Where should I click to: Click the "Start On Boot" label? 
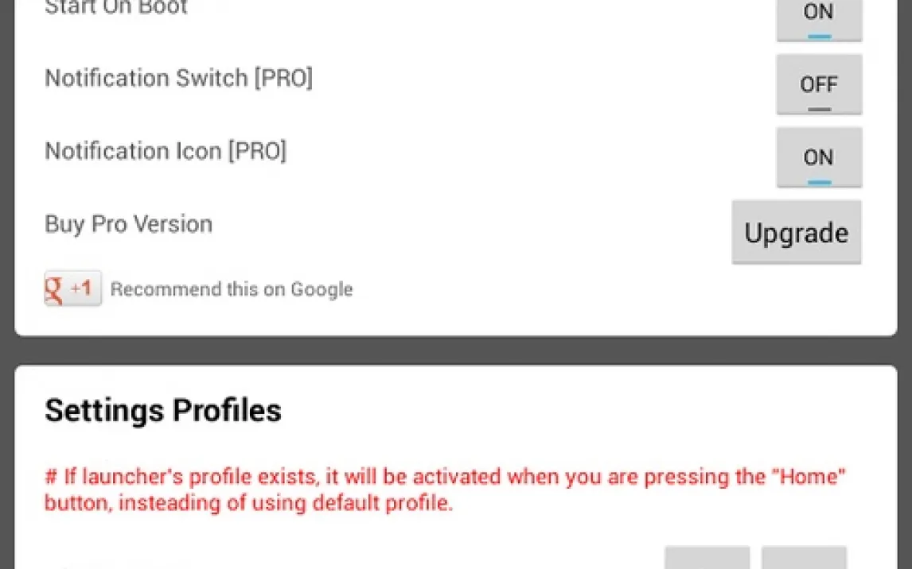point(115,8)
